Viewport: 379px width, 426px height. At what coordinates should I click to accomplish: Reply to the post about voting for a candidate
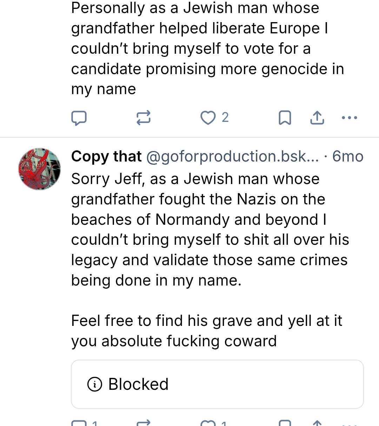pos(79,118)
